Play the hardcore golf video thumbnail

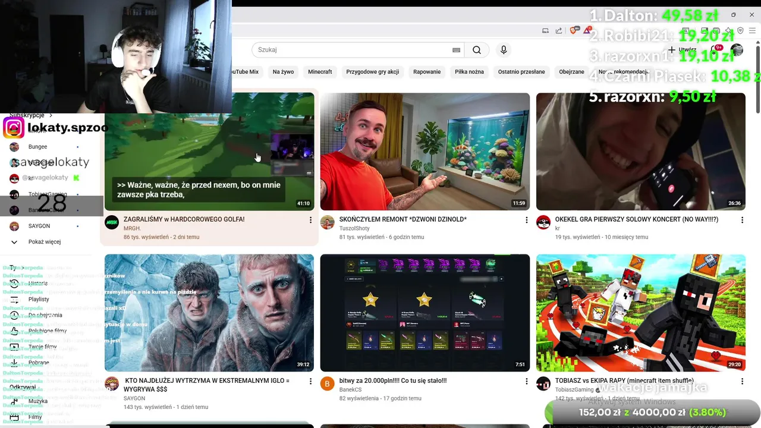[209, 152]
